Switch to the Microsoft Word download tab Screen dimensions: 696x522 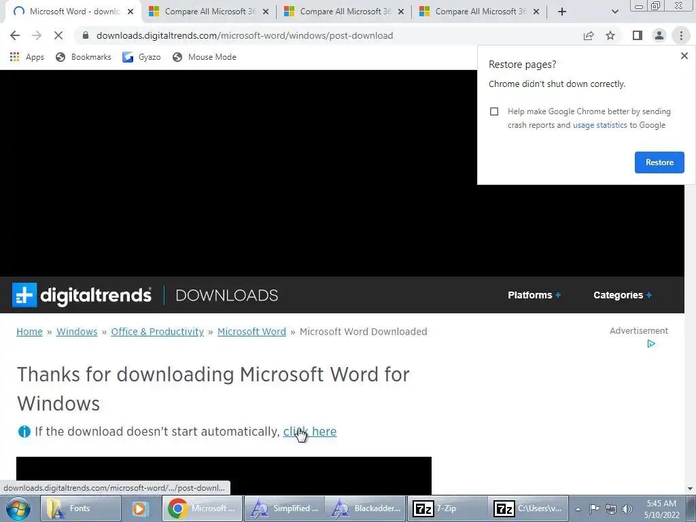[x=73, y=12]
